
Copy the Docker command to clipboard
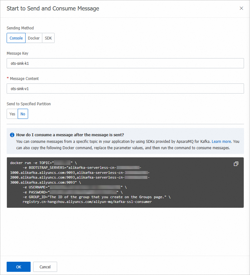[236, 164]
